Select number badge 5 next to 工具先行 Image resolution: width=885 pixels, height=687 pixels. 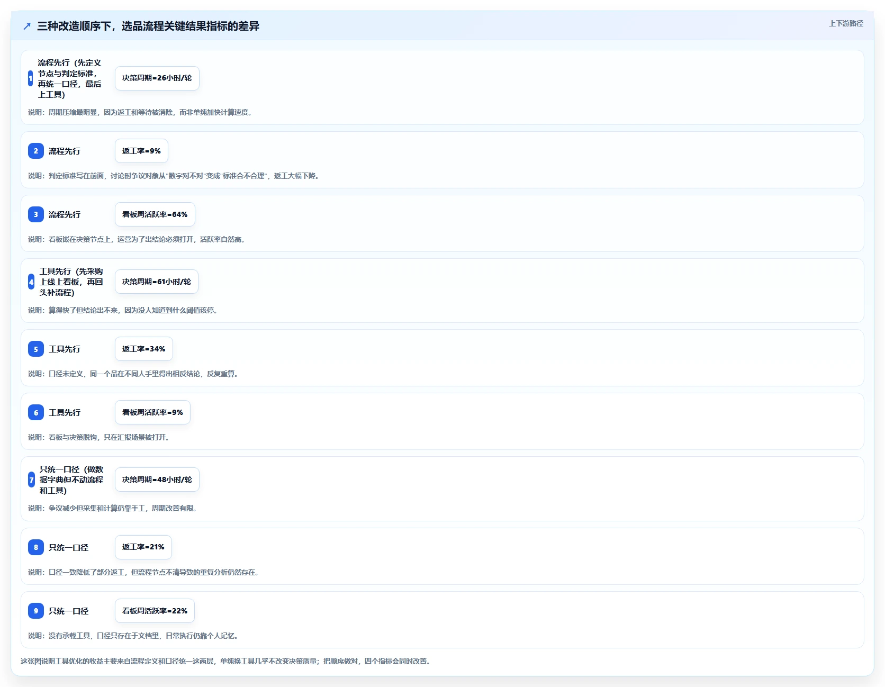(36, 349)
